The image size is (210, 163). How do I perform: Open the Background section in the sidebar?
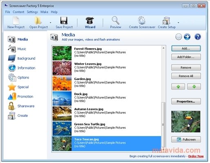point(22,58)
